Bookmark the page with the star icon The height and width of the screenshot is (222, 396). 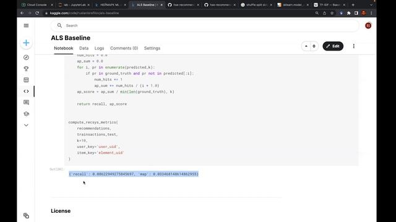coord(332,13)
